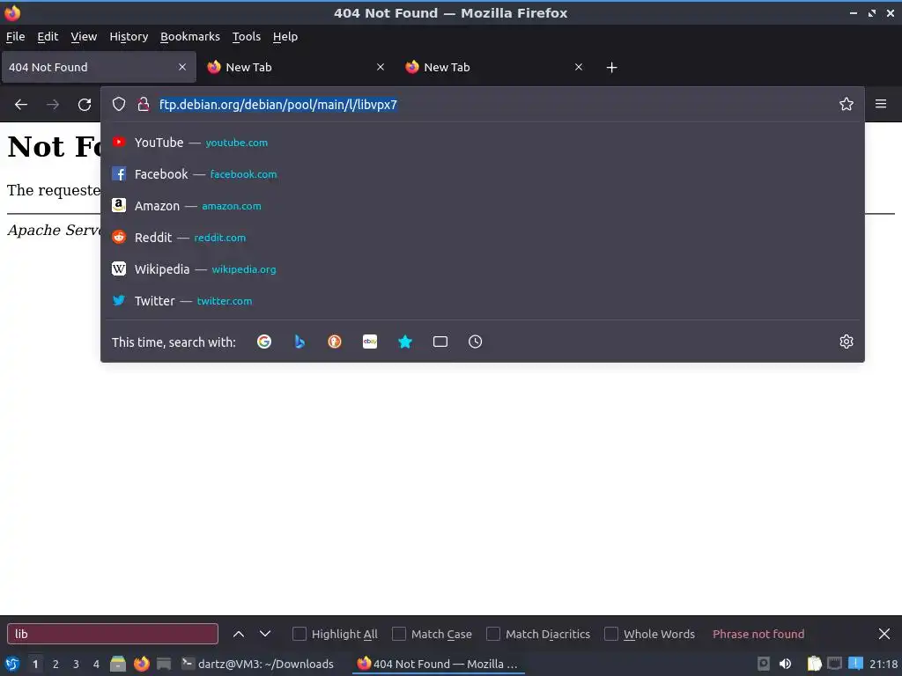Screen dimensions: 902x676
Task: Go back to the previous page
Action: pyautogui.click(x=21, y=104)
